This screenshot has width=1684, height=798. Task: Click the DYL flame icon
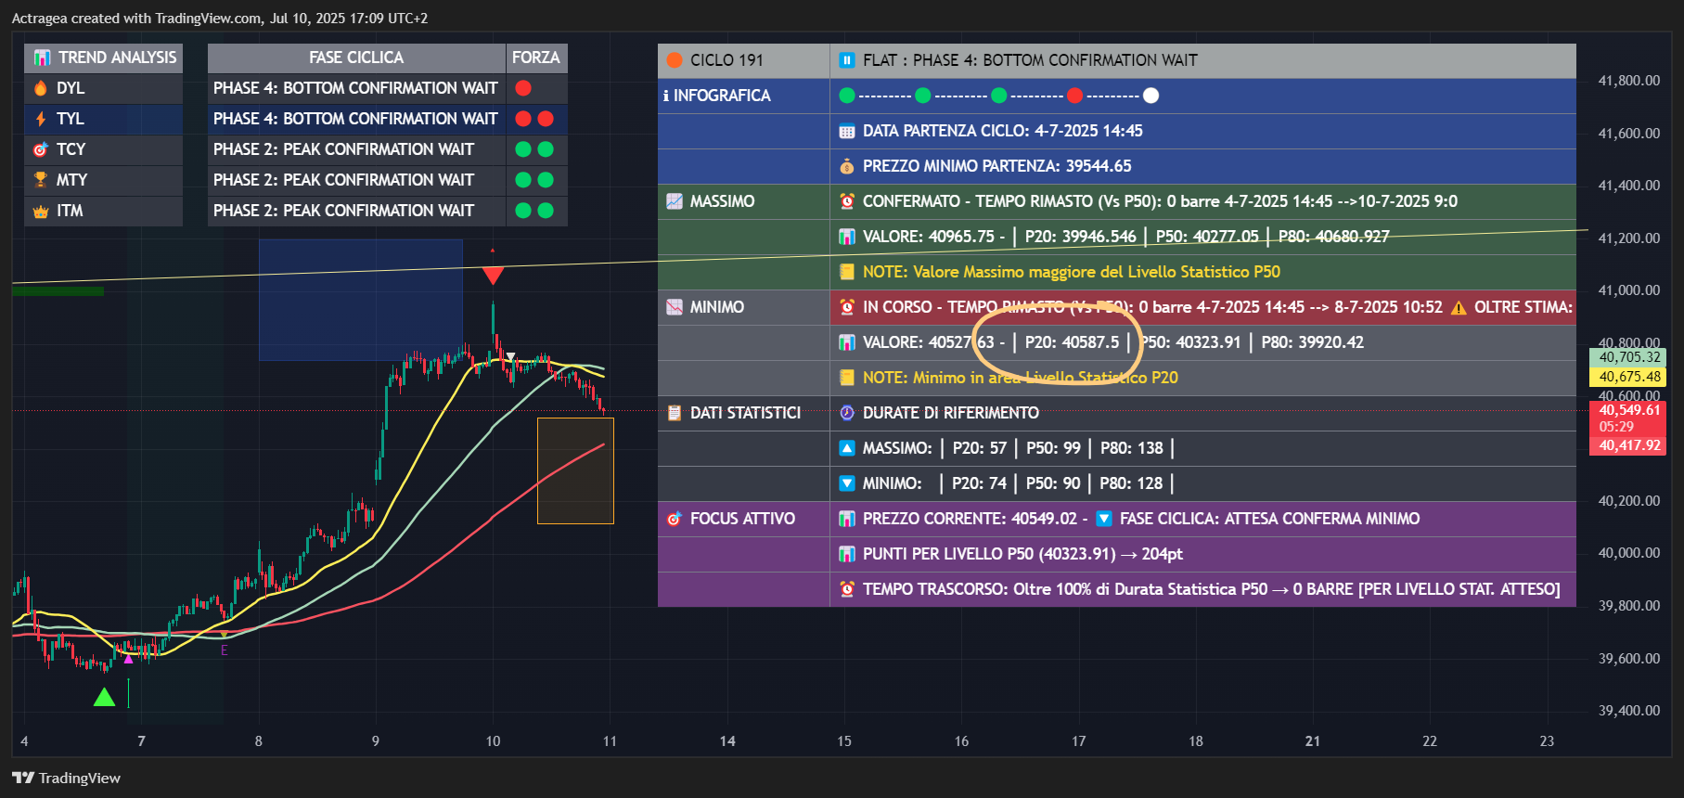(41, 88)
